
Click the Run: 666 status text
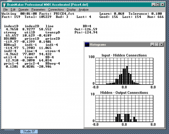click(x=155, y=17)
